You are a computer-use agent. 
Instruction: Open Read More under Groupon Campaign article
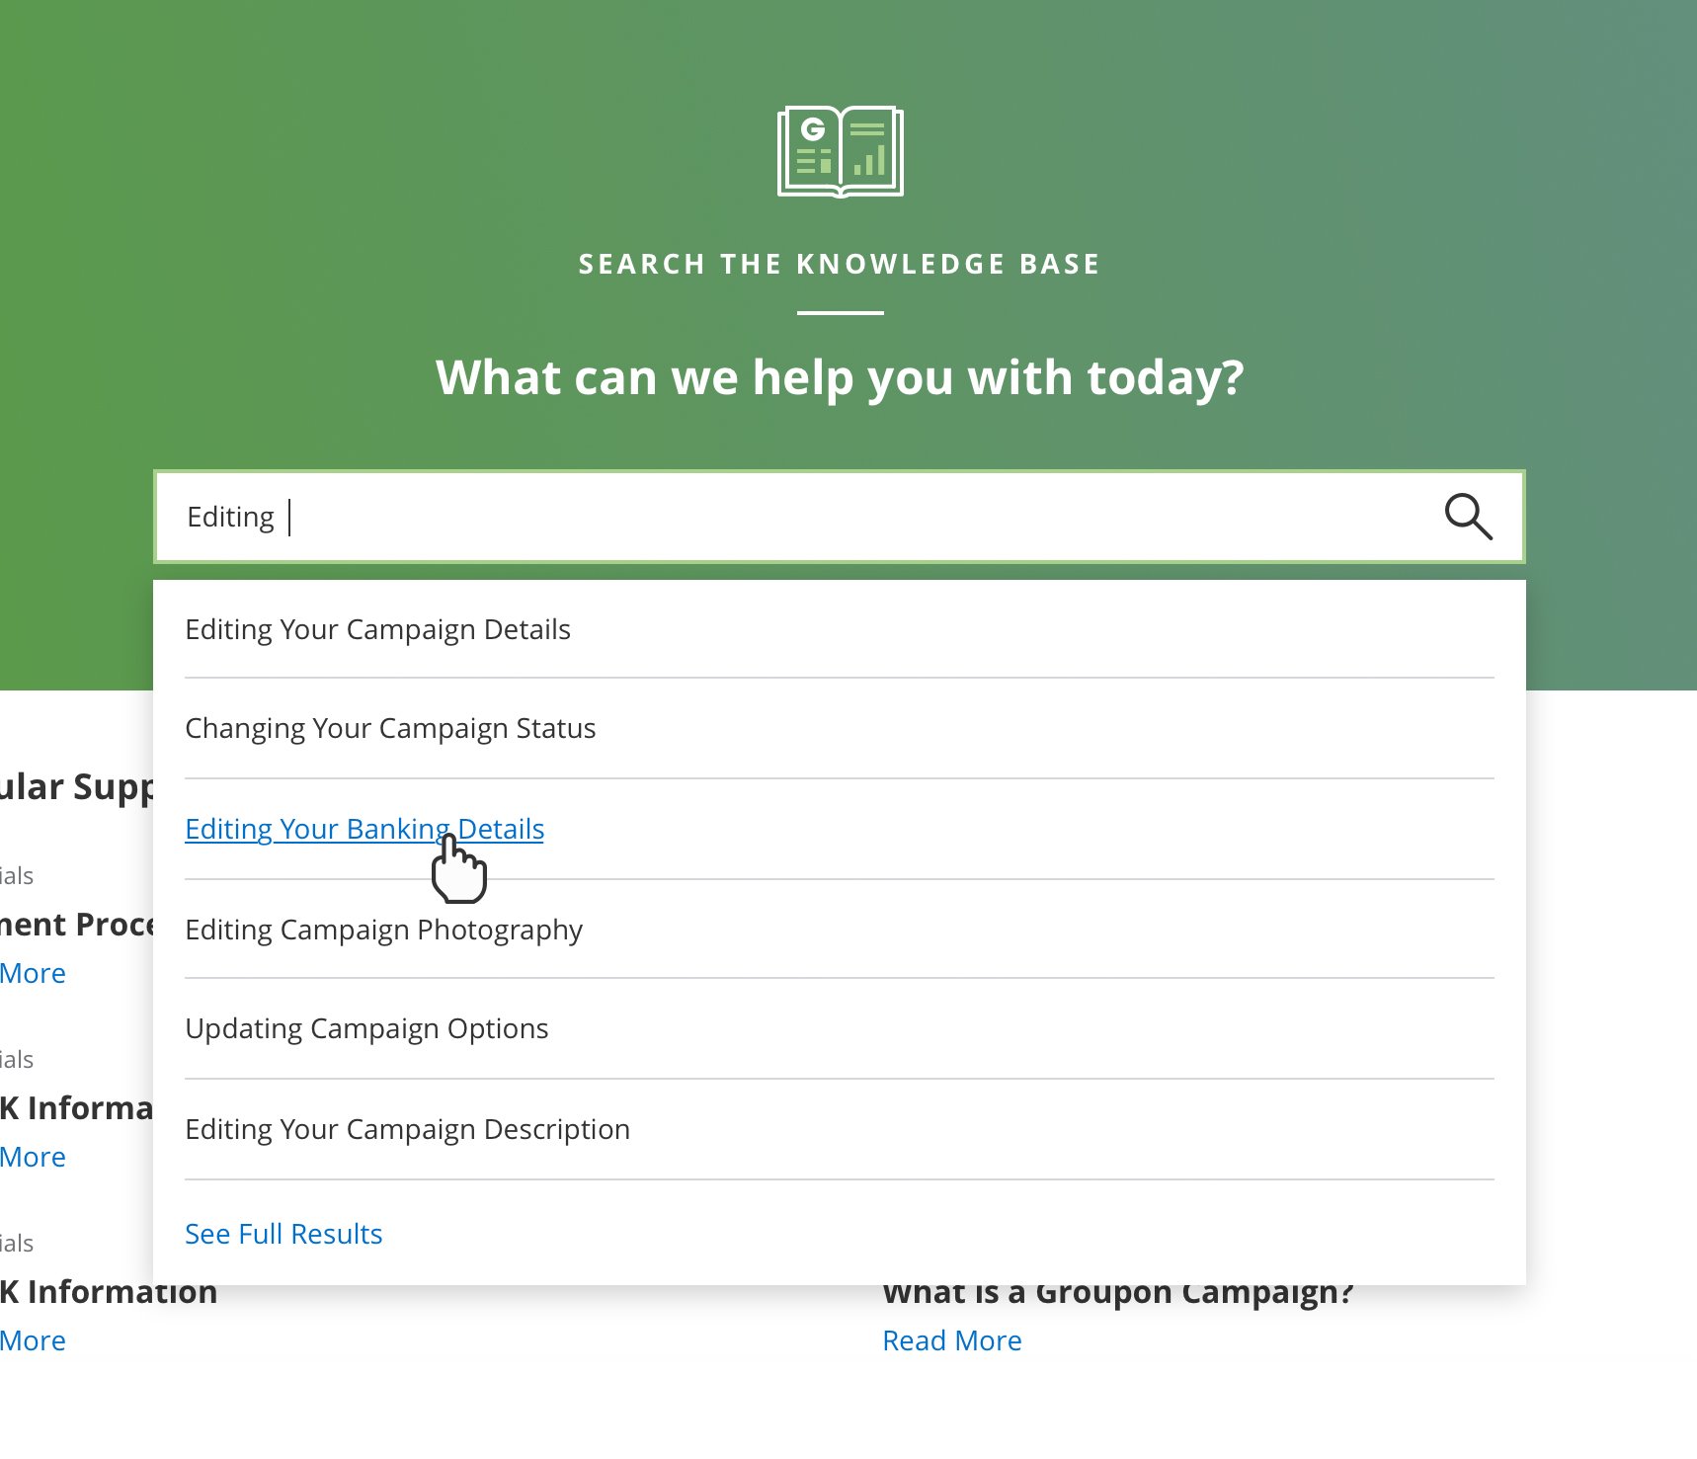click(x=951, y=1340)
